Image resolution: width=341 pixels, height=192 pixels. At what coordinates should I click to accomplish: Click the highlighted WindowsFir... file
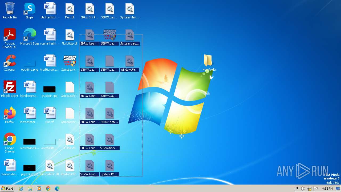129,63
